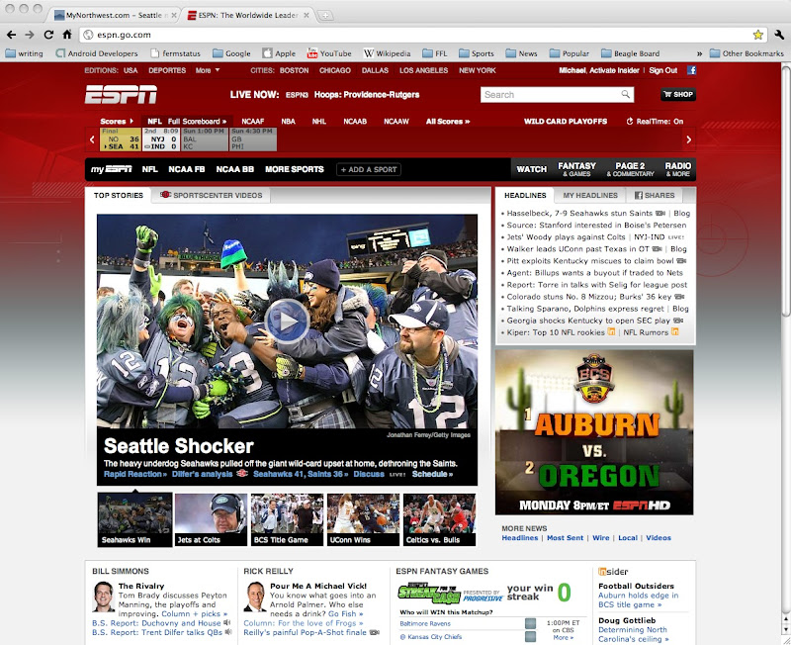
Task: Reload the page with the refresh icon
Action: pos(48,35)
